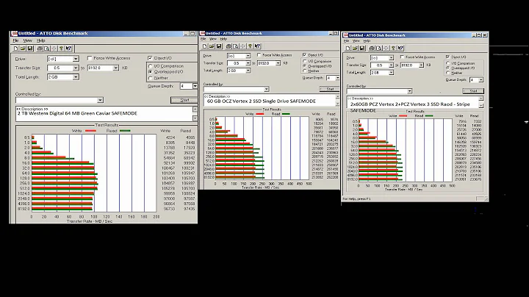
Task: Click Print icon in Green Caviar window
Action: pos(40,49)
